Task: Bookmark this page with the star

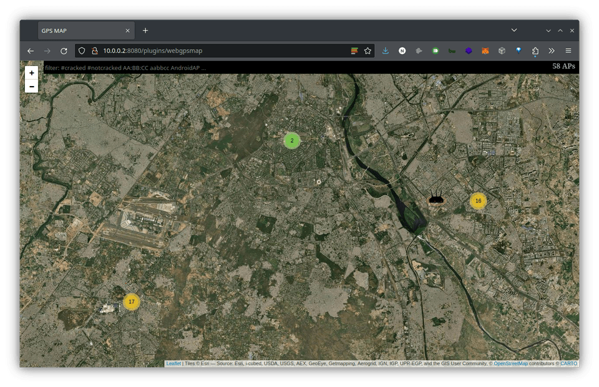Action: (x=368, y=50)
